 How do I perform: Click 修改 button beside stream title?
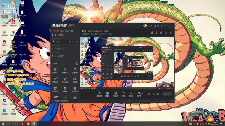point(106,31)
